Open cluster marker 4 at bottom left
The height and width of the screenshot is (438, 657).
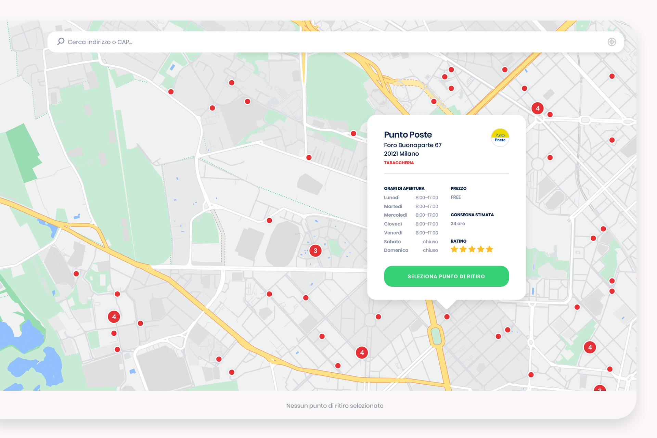(114, 317)
